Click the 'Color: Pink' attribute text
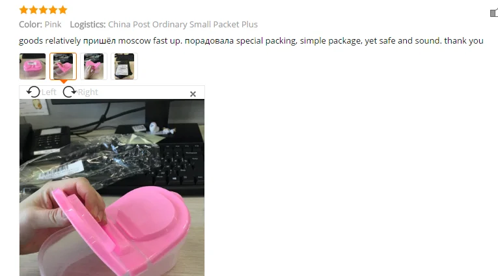 tap(40, 25)
